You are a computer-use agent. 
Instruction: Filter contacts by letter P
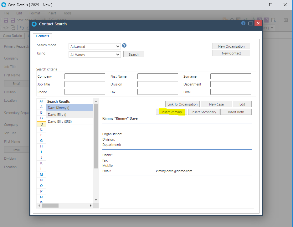(x=41, y=191)
